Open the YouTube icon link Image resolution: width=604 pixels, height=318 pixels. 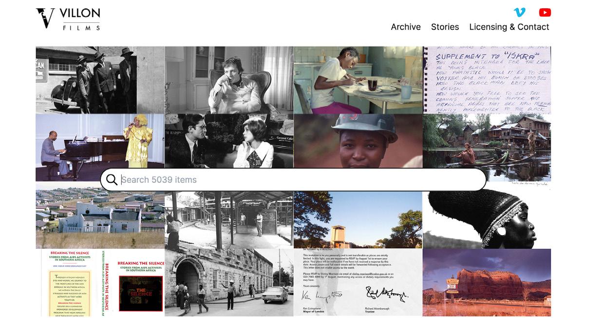click(x=545, y=13)
